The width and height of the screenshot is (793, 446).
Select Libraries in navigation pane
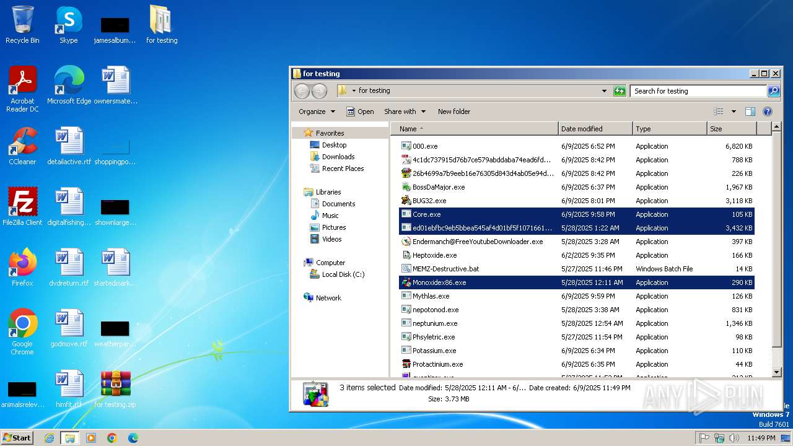click(x=328, y=192)
